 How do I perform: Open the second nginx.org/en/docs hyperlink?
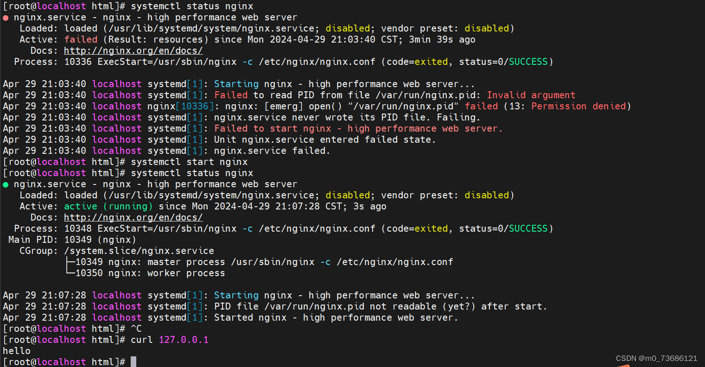coord(133,217)
